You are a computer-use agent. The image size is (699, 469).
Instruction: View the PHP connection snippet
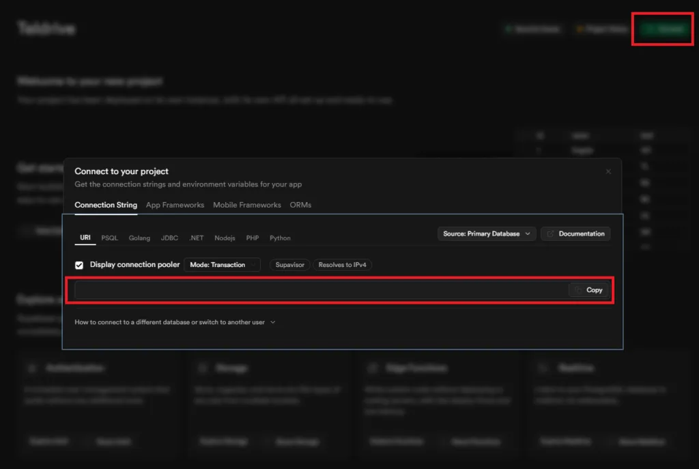253,238
